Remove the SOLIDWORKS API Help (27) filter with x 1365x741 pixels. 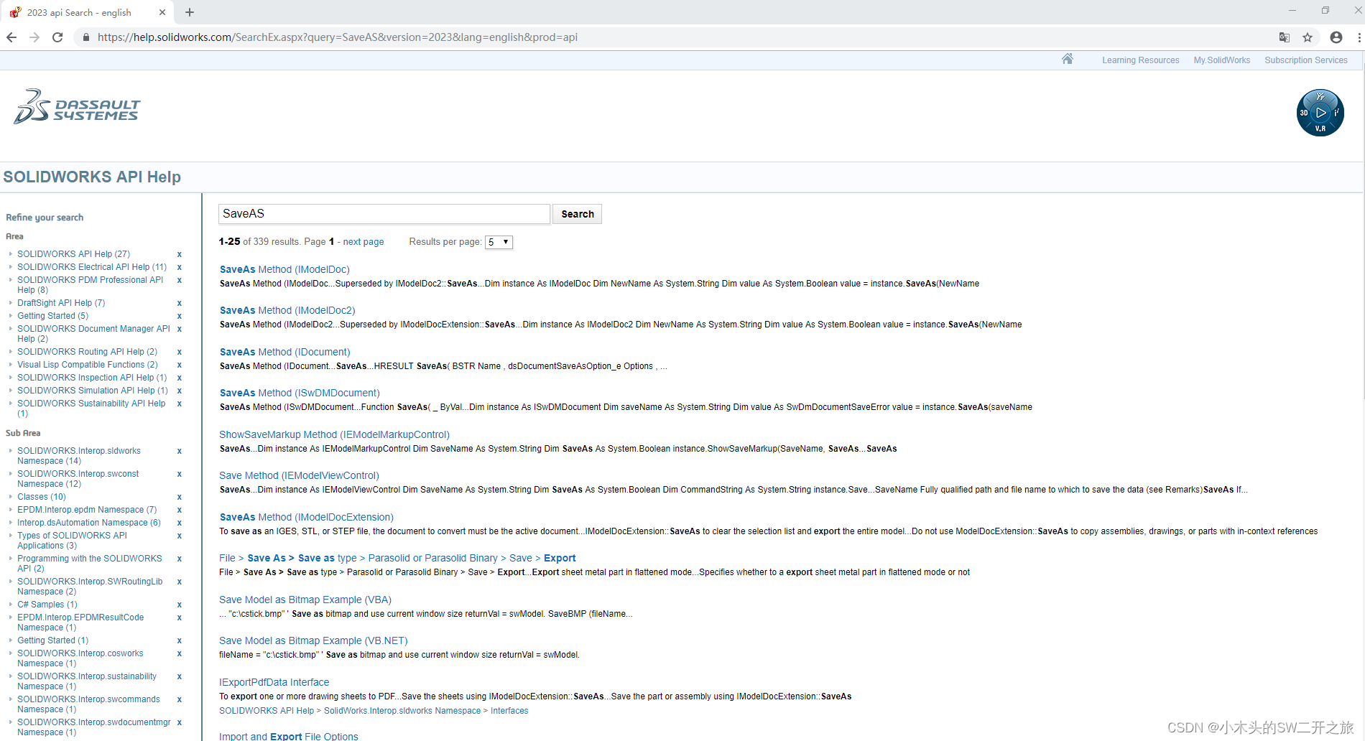point(180,254)
